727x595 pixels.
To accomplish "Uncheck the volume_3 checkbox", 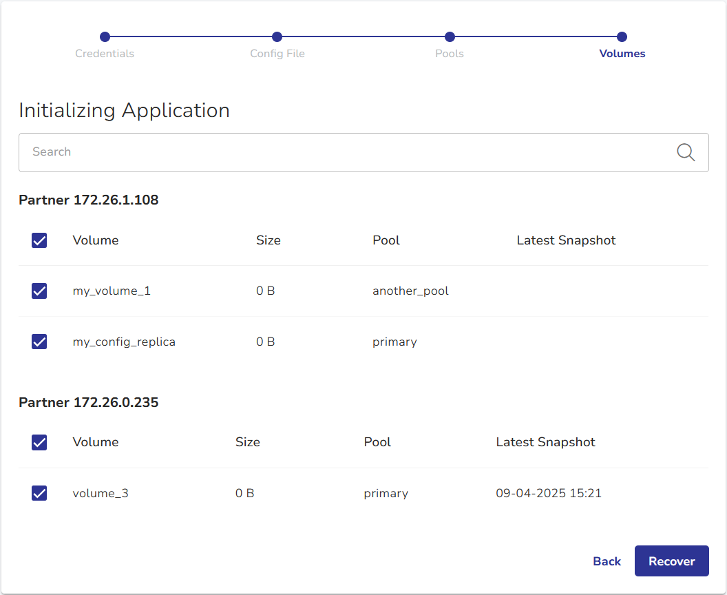I will (39, 493).
